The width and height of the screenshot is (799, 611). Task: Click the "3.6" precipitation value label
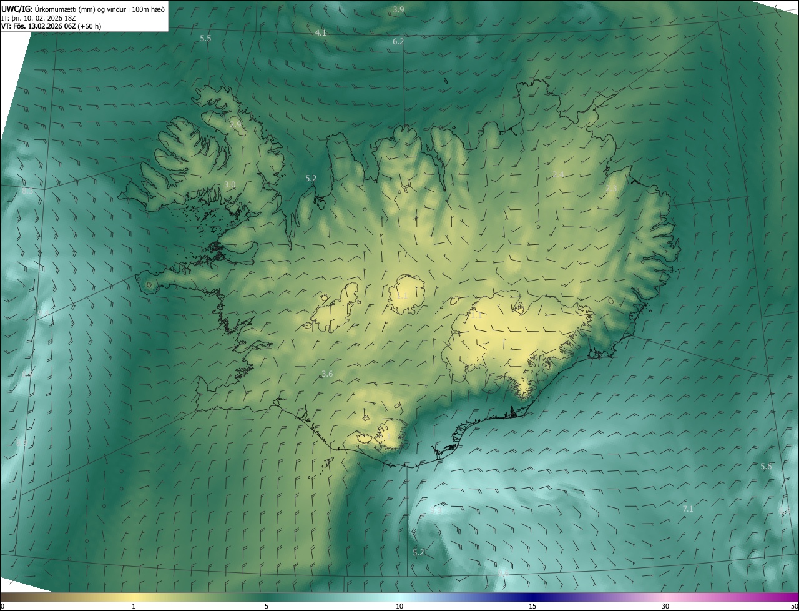327,374
